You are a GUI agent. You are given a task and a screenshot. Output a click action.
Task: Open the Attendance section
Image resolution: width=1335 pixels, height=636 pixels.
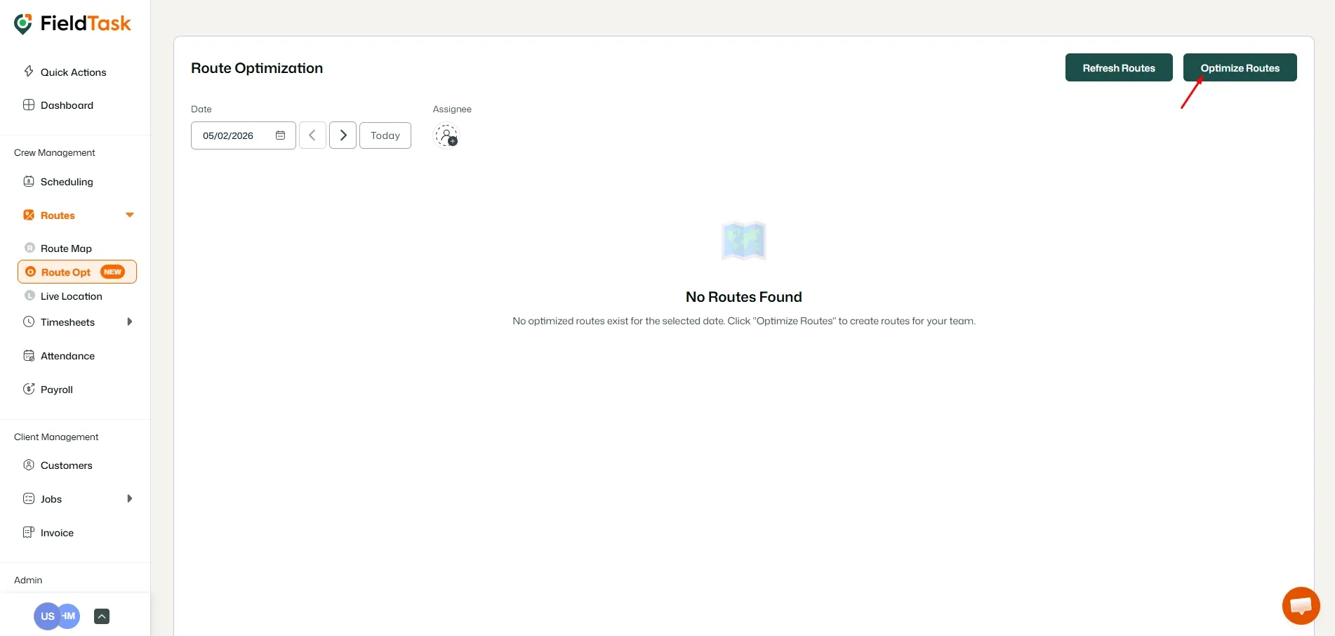click(x=28, y=355)
